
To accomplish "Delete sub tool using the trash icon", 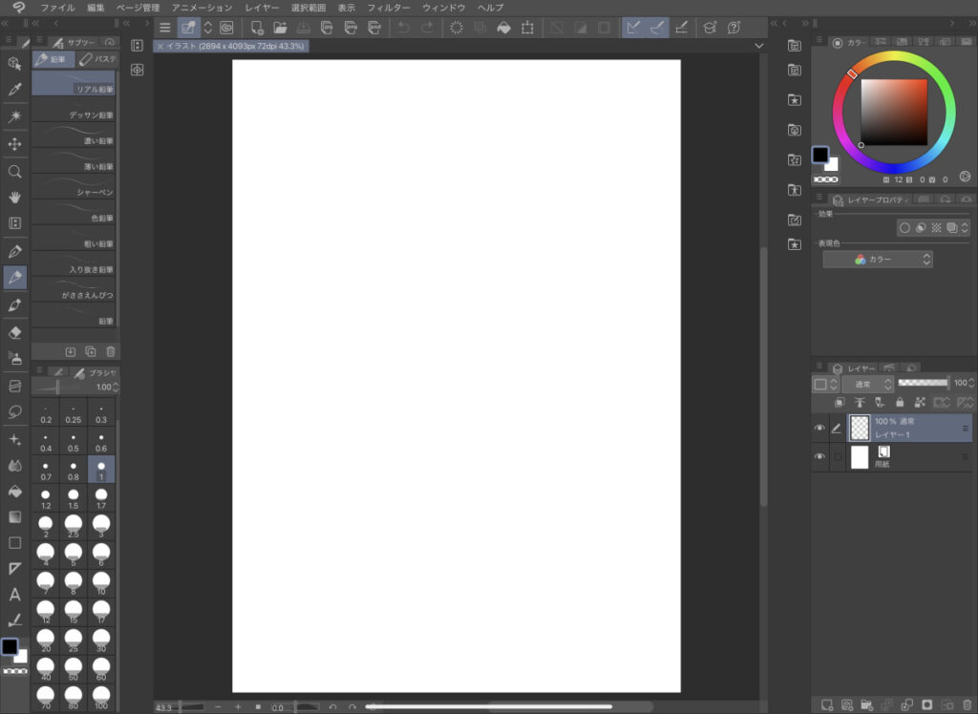I will [x=111, y=351].
